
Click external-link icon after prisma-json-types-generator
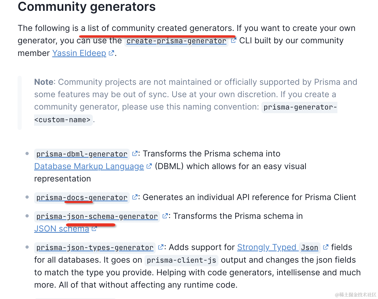161,247
